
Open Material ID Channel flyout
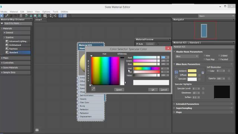tap(45, 16)
